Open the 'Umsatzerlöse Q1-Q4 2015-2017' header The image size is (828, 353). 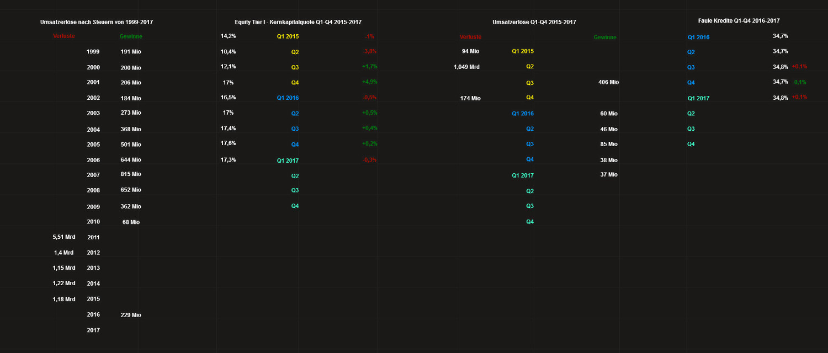click(534, 22)
